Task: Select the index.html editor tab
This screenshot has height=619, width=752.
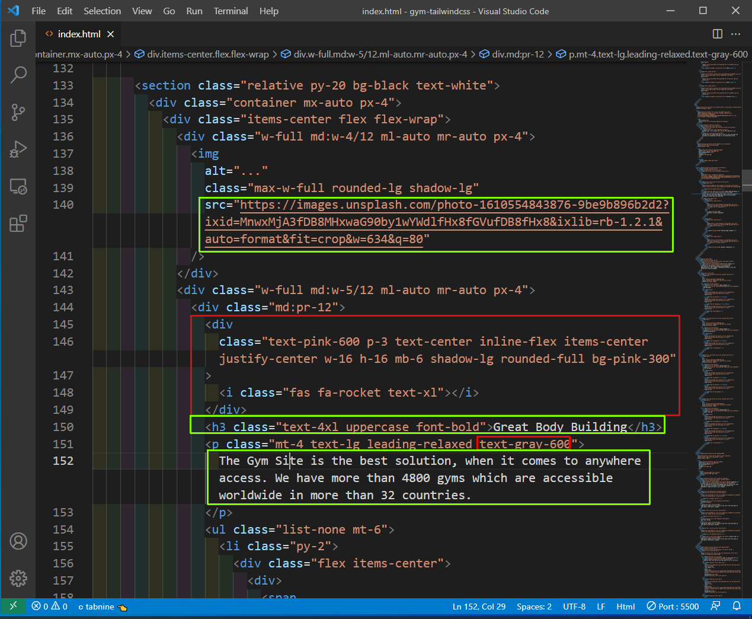Action: [79, 34]
